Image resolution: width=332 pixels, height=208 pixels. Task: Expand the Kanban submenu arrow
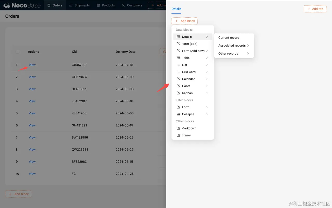pos(207,93)
